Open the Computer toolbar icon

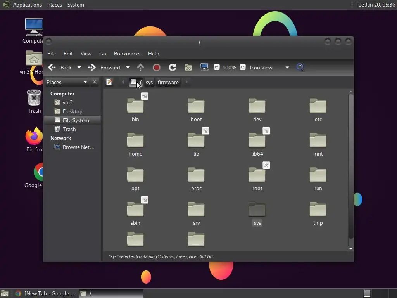pos(204,68)
